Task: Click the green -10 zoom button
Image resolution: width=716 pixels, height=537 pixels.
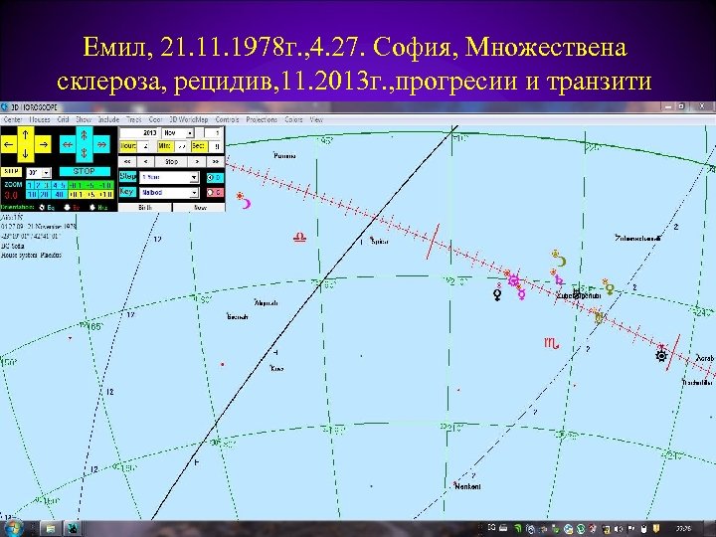Action: click(106, 185)
